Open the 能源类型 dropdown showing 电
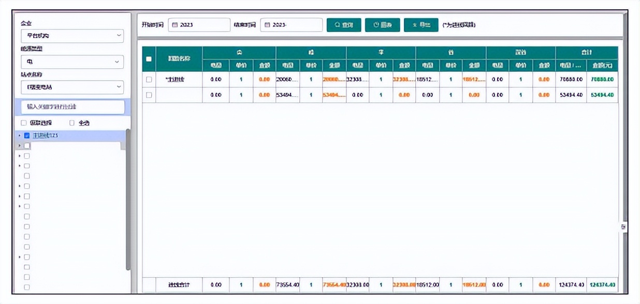The height and width of the screenshot is (304, 640). [72, 62]
